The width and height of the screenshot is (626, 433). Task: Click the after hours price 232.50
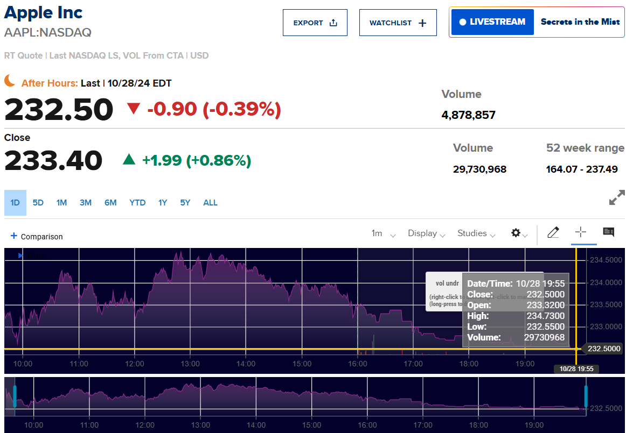coord(59,109)
